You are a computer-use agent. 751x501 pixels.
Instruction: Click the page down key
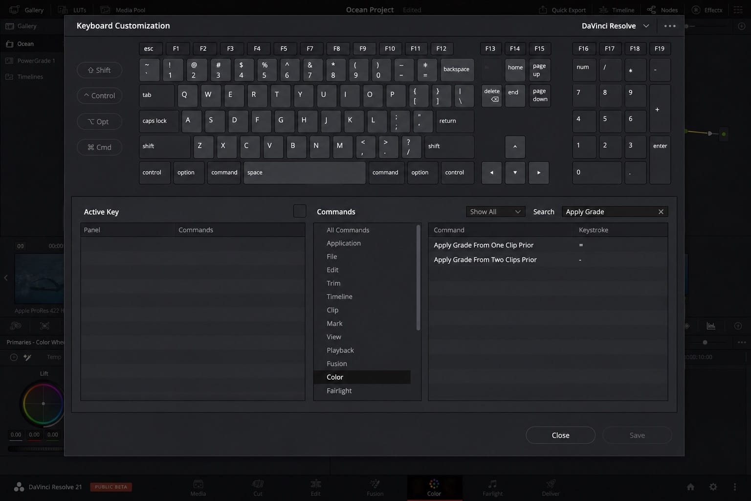pyautogui.click(x=540, y=95)
